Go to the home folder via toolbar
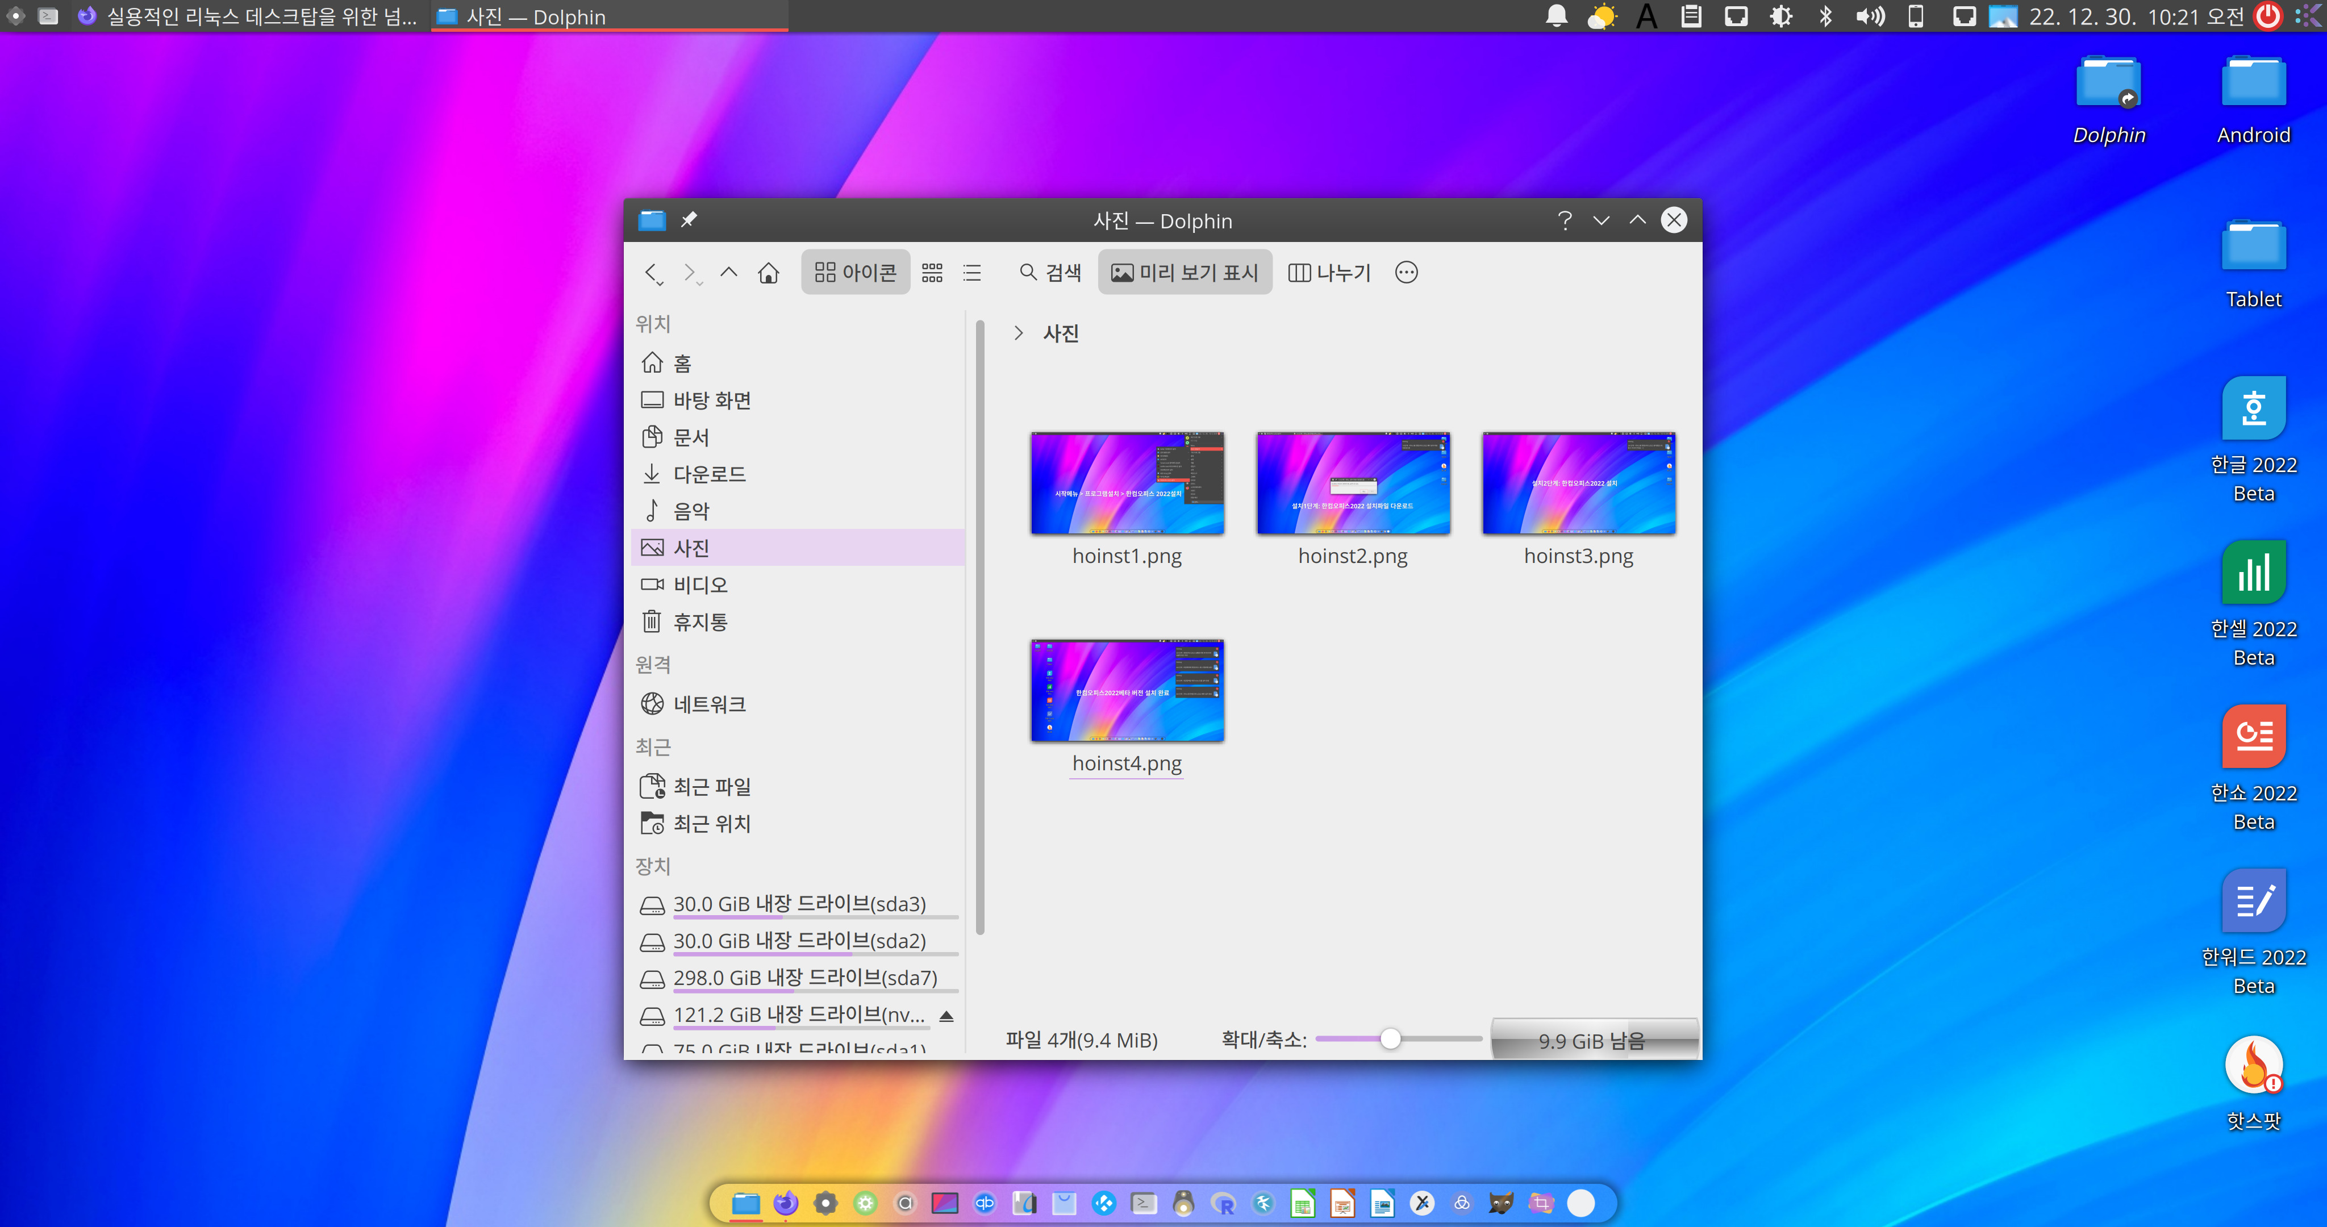This screenshot has width=2327, height=1227. pyautogui.click(x=769, y=272)
